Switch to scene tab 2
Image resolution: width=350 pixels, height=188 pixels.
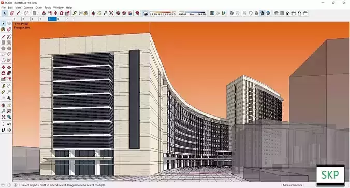pos(26,19)
